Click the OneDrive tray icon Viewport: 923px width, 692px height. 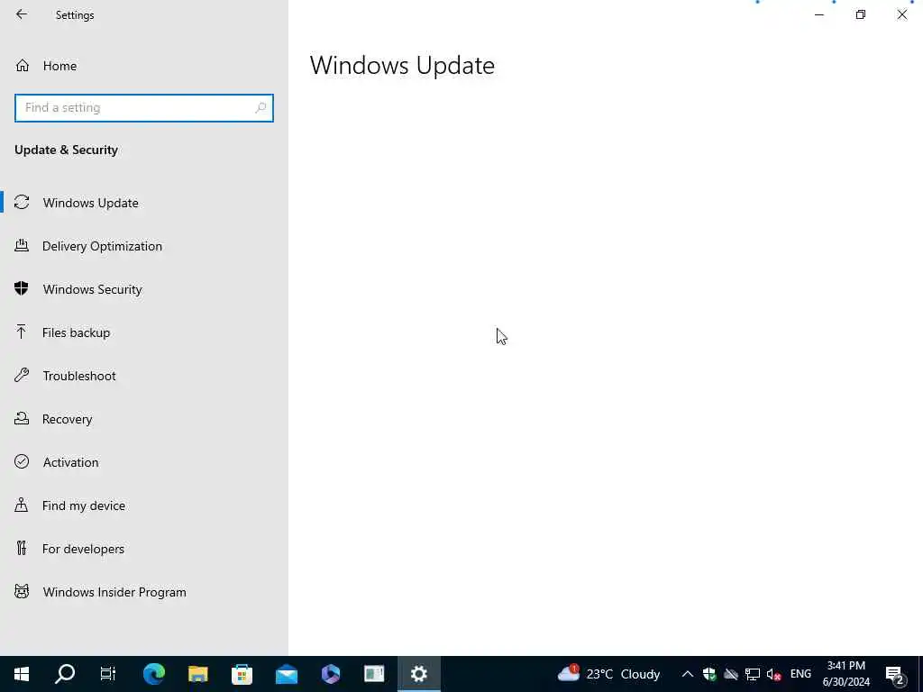tap(731, 674)
